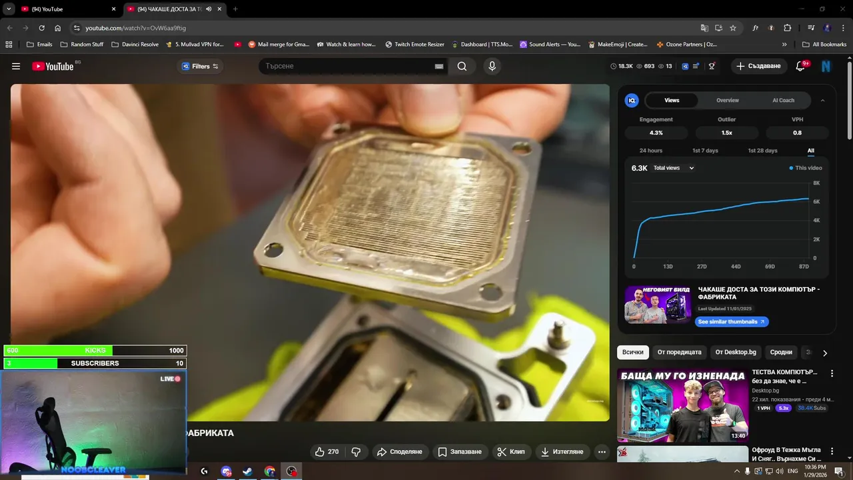Select the Views tab in stats panel
Screen dimensions: 853x480
click(x=672, y=100)
